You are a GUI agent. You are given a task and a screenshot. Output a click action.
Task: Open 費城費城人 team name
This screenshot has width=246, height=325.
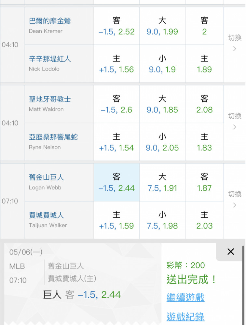click(47, 215)
